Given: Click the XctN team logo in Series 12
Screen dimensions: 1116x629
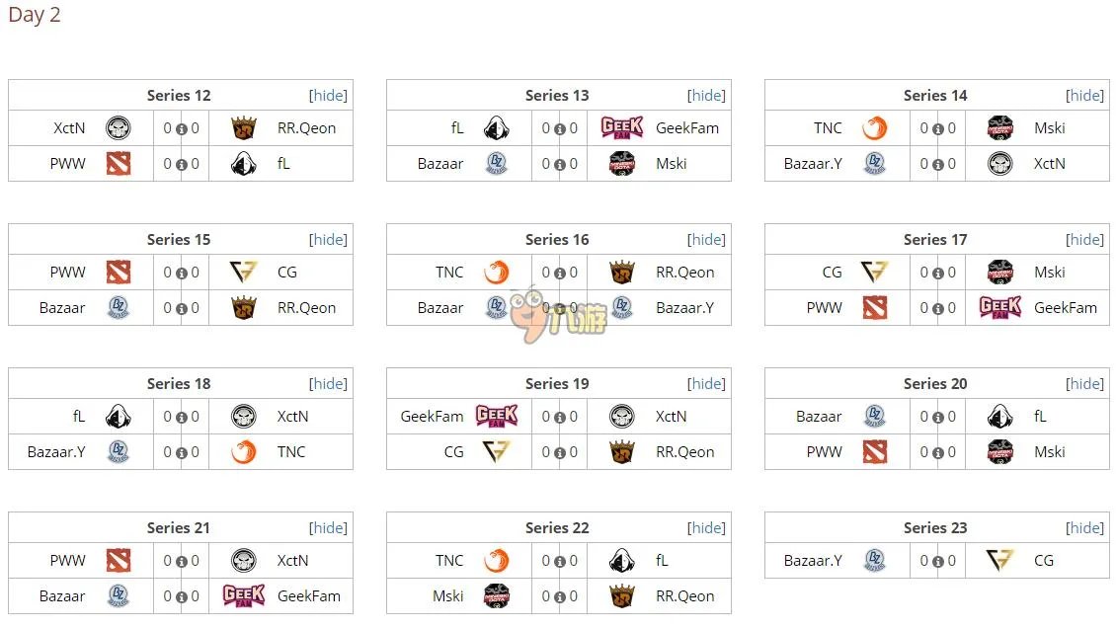Looking at the screenshot, I should pyautogui.click(x=119, y=128).
